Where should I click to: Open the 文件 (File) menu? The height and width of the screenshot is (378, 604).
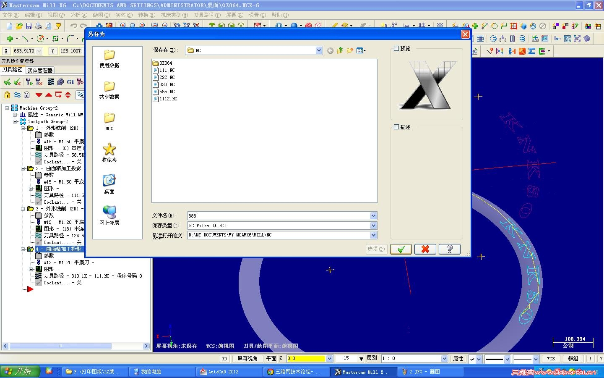[11, 15]
